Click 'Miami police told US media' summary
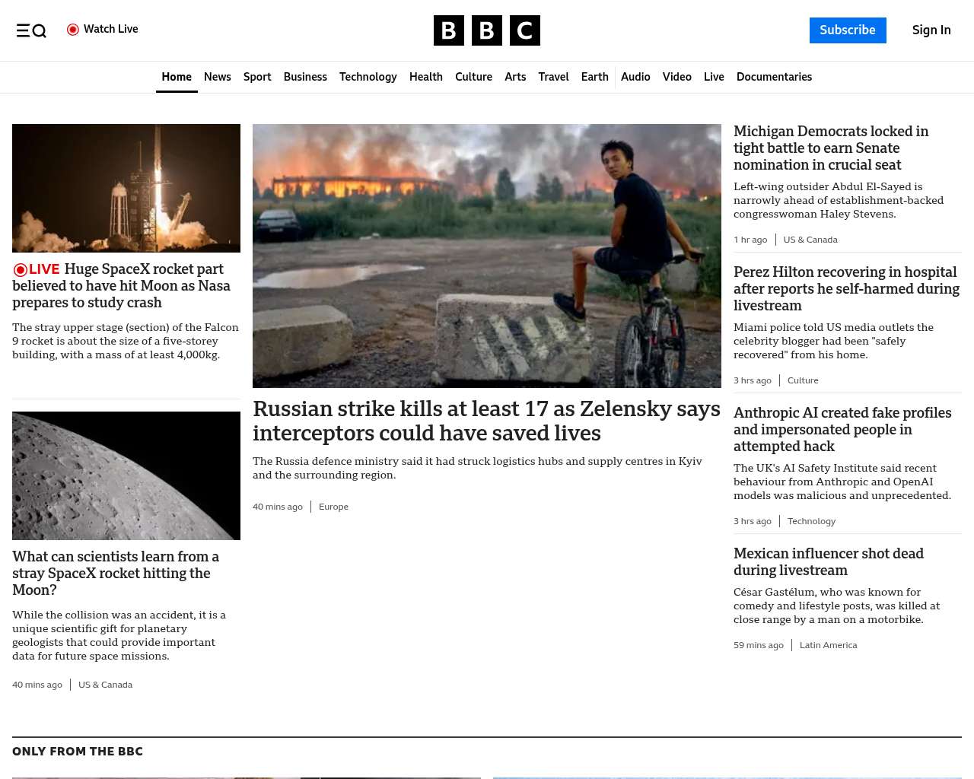 click(x=833, y=341)
